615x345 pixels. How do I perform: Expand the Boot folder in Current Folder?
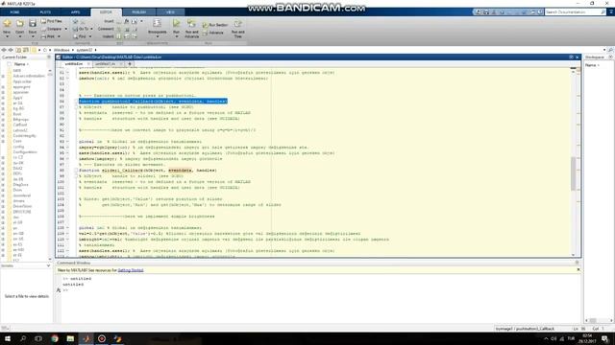click(x=3, y=114)
